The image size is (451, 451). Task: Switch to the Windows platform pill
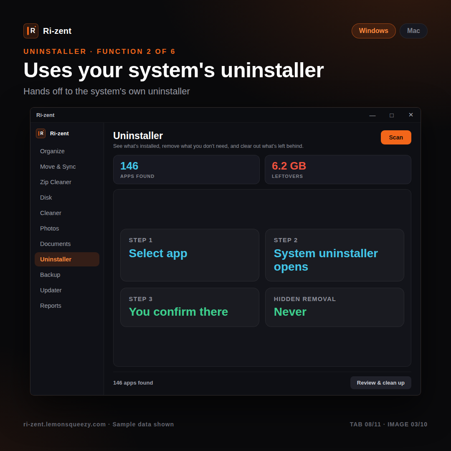pyautogui.click(x=373, y=31)
